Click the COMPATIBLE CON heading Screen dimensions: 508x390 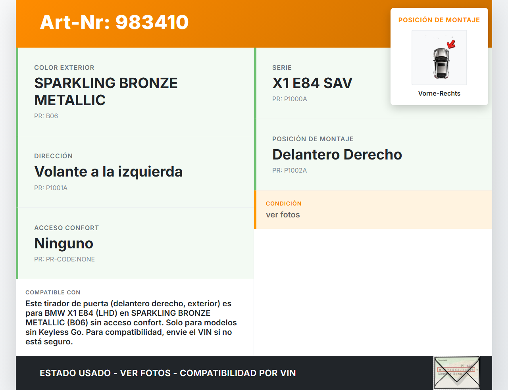pos(53,292)
